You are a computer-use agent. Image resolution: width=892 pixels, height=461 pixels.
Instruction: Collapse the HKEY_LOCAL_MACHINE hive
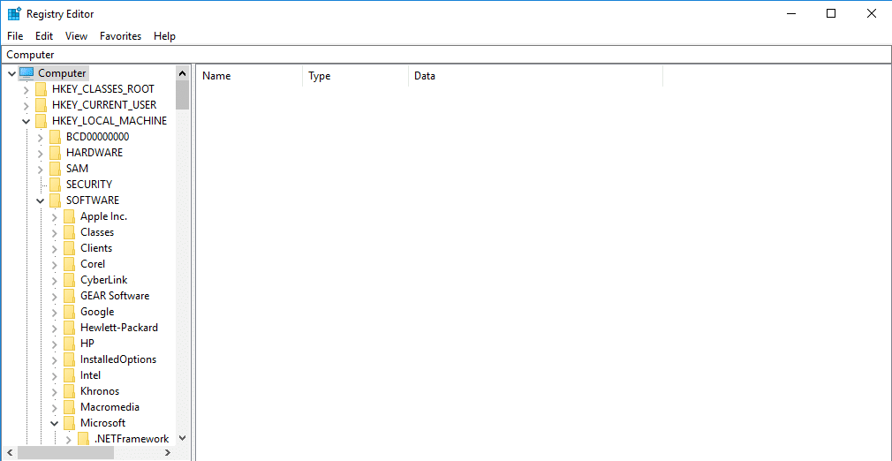click(26, 121)
